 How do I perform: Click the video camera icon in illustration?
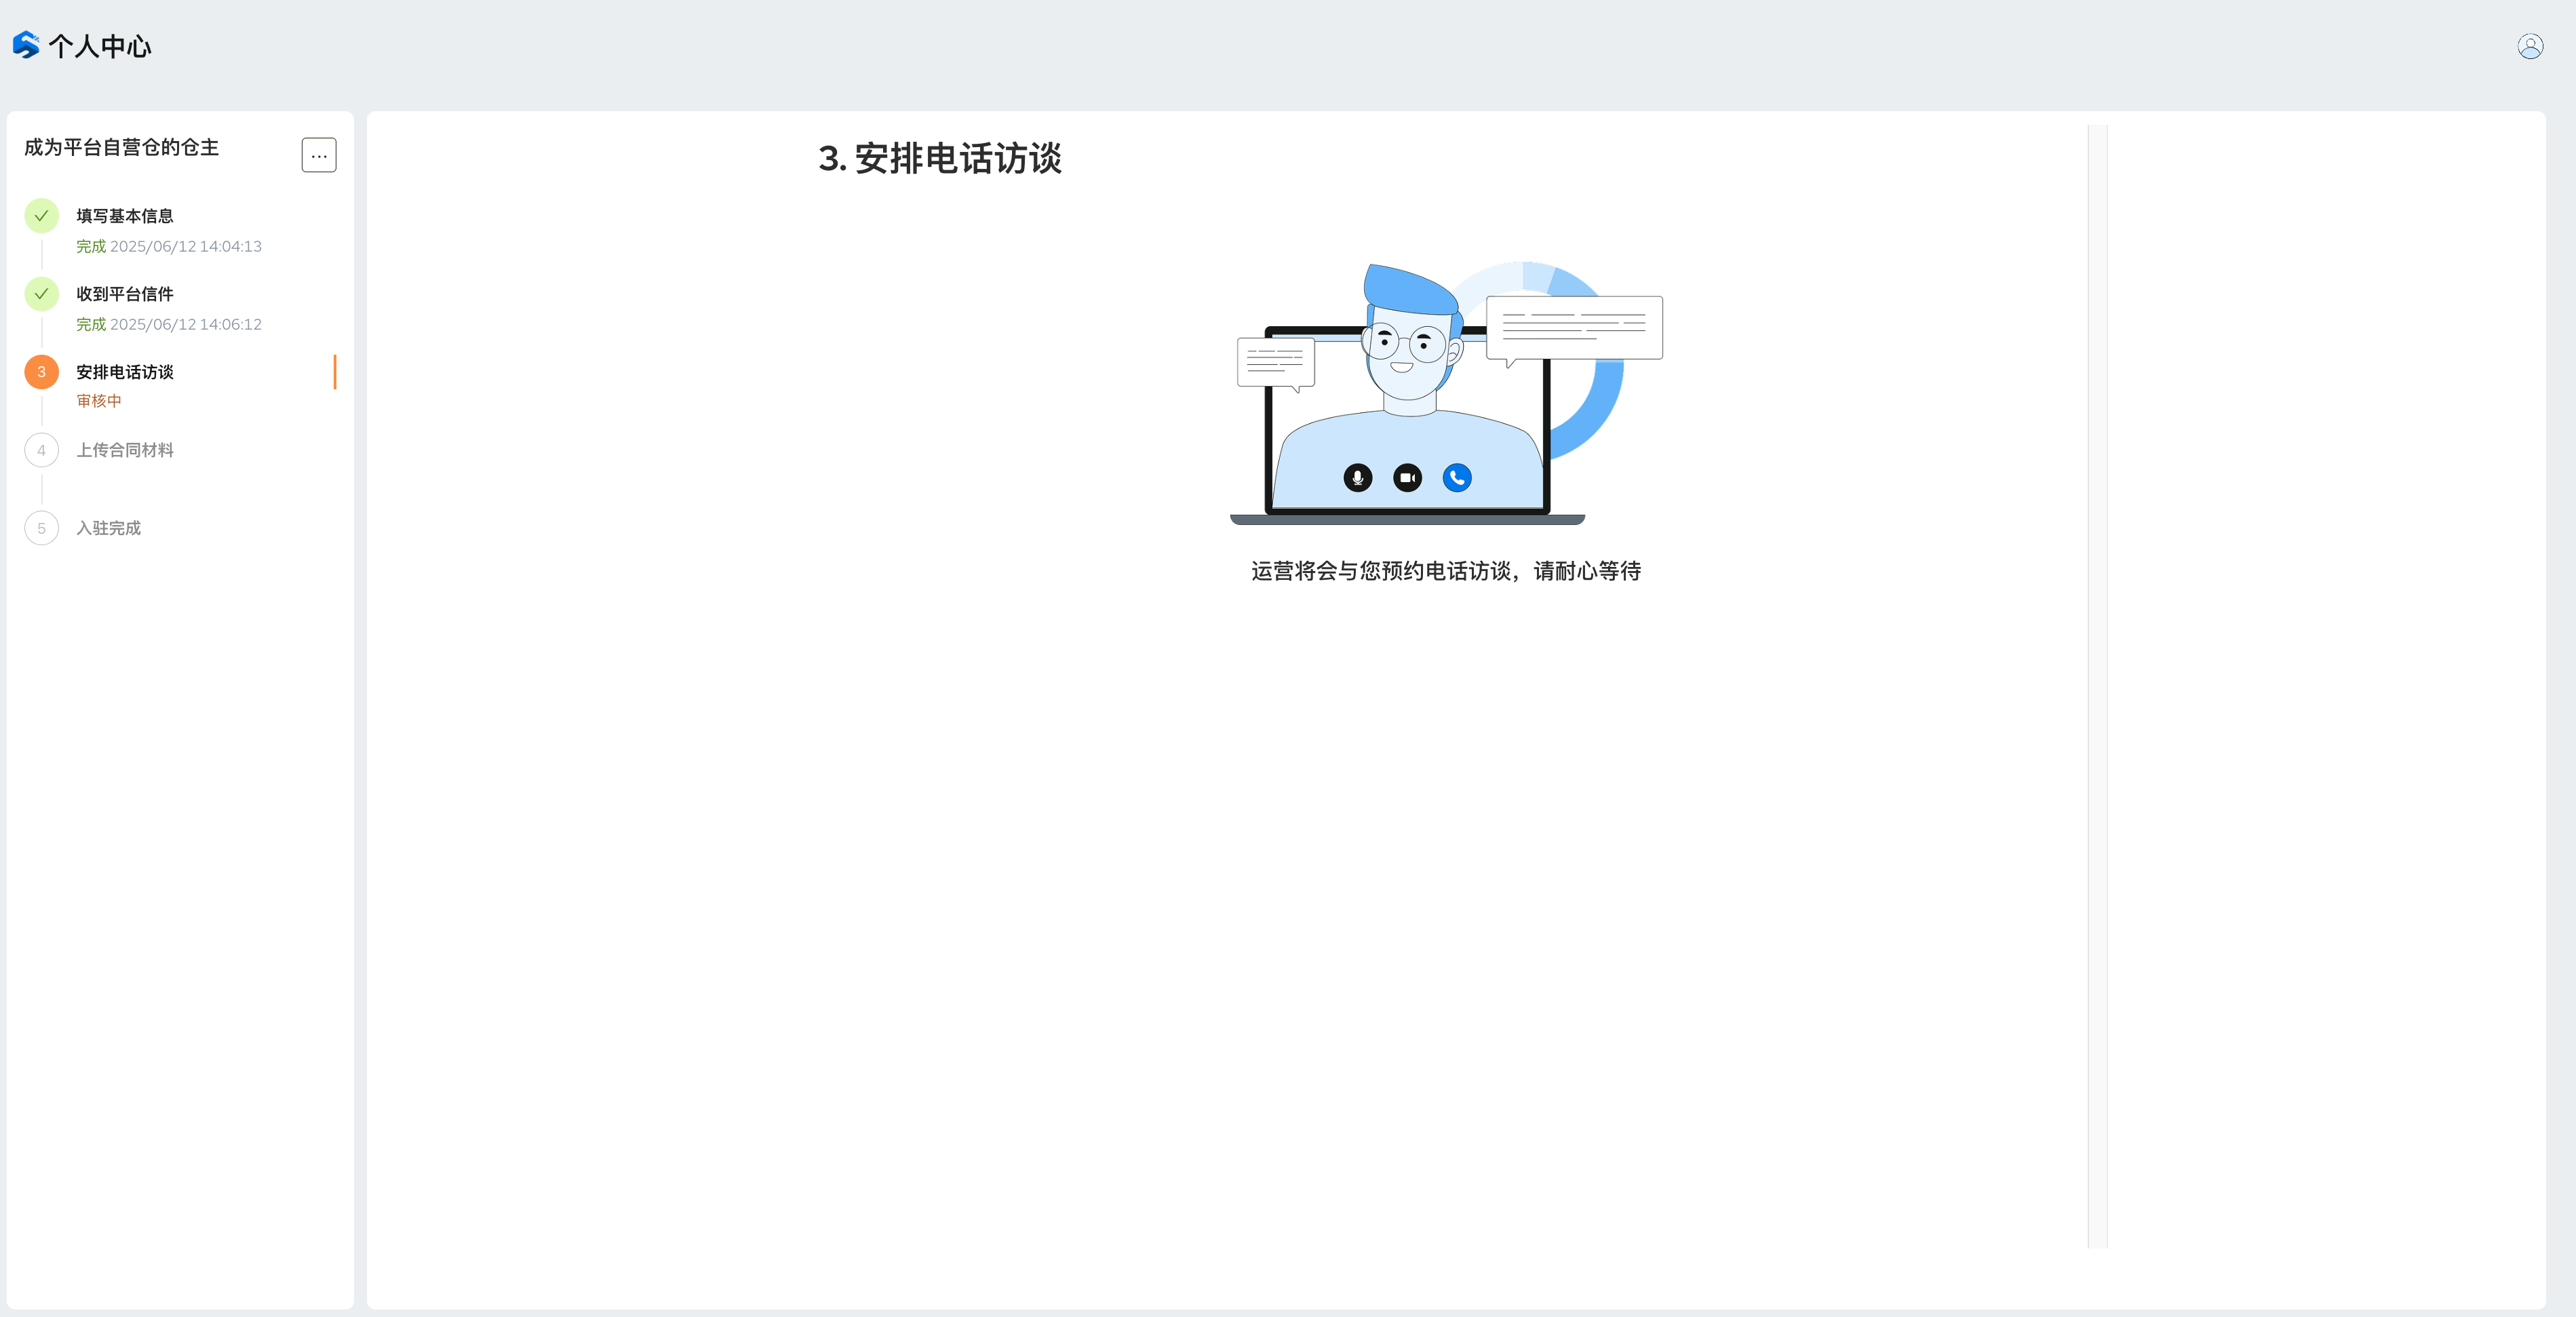pyautogui.click(x=1407, y=478)
